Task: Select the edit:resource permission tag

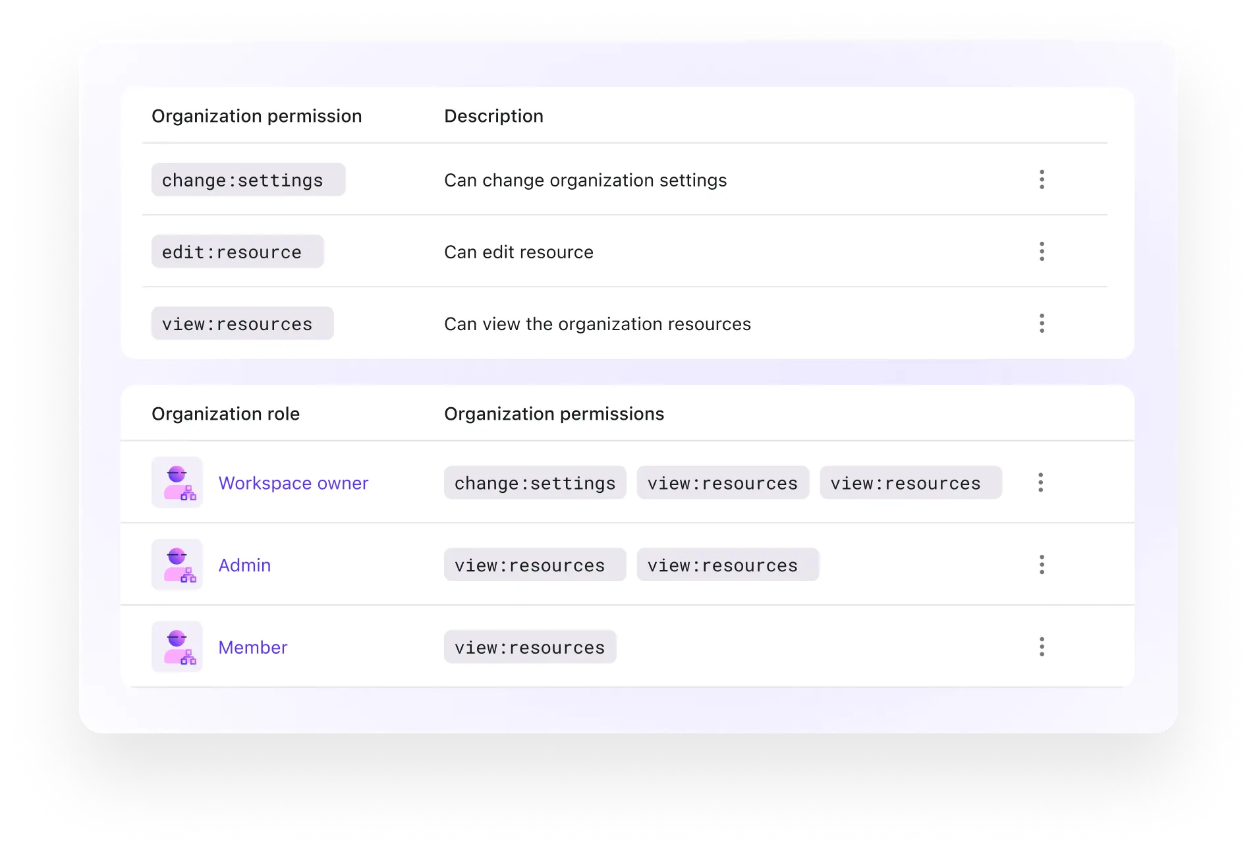Action: click(x=237, y=252)
